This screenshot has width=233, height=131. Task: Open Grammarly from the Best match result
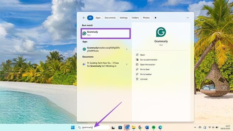tap(105, 33)
